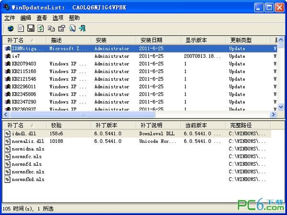Click the file icon beside normnfd.nls
The width and height of the screenshot is (287, 215).
coord(7,164)
